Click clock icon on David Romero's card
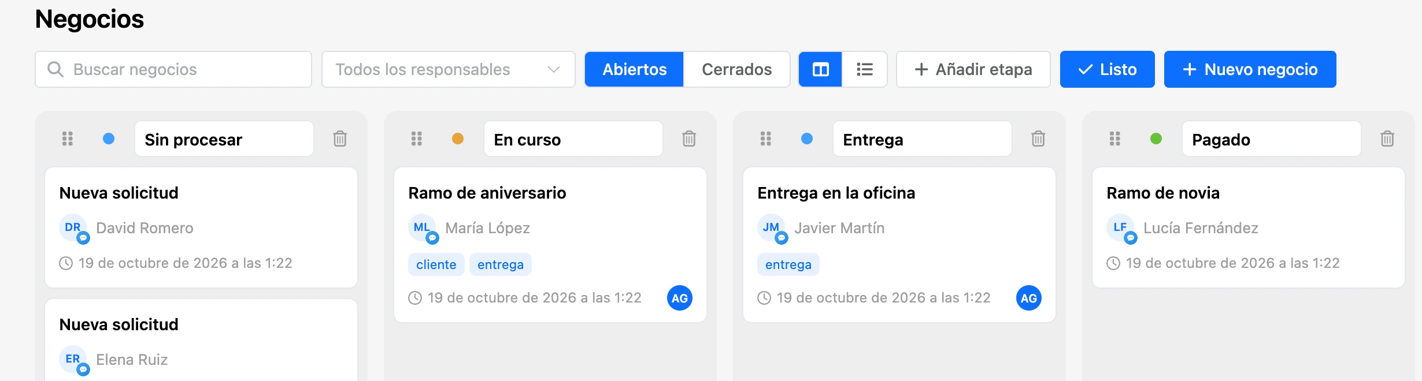 pyautogui.click(x=66, y=263)
